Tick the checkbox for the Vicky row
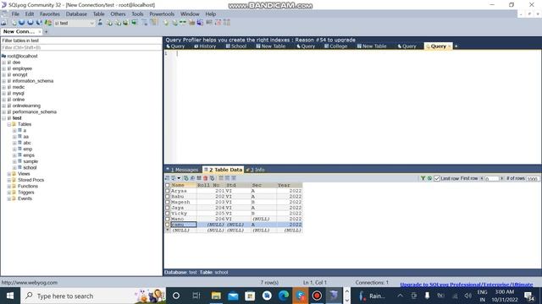 coord(168,214)
